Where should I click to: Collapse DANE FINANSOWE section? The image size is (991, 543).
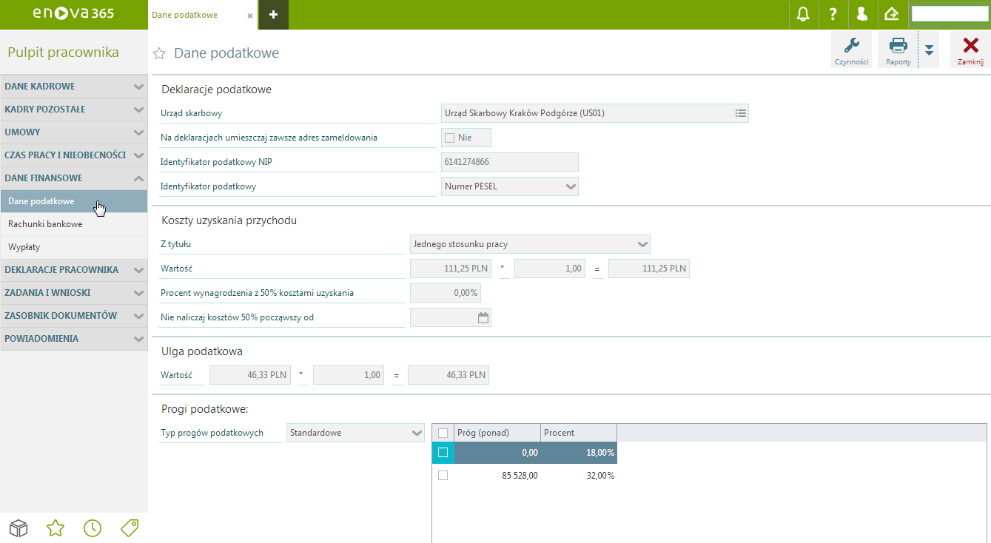pyautogui.click(x=74, y=178)
